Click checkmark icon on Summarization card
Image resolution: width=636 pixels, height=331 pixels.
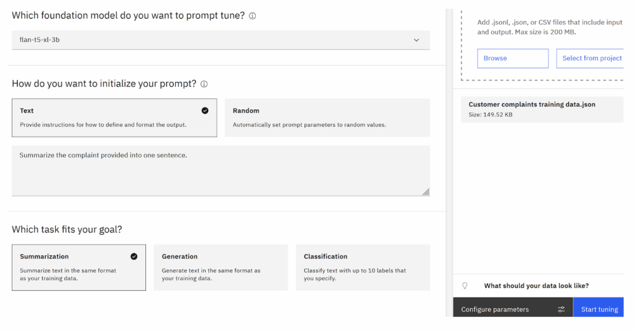[134, 256]
